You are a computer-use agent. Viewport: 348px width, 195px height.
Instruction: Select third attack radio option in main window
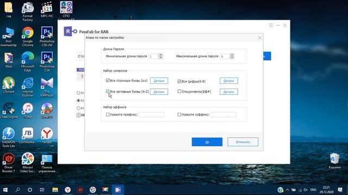(x=78, y=108)
